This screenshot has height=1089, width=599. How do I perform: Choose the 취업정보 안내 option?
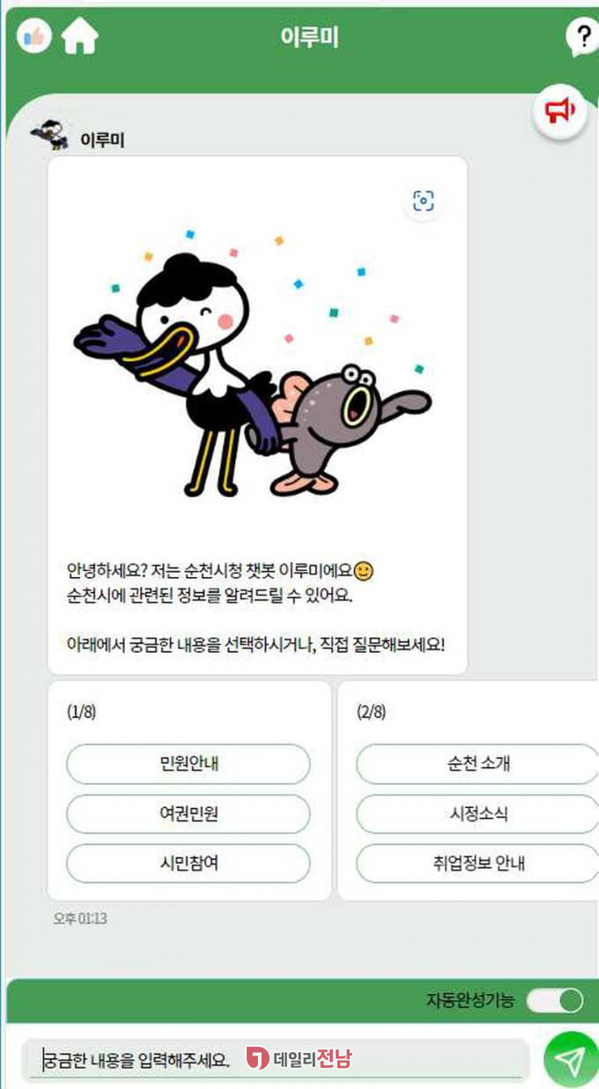[477, 863]
